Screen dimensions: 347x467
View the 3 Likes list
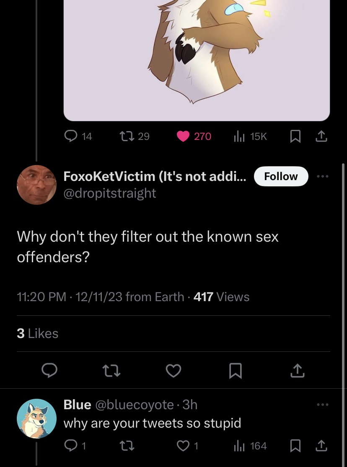click(38, 333)
